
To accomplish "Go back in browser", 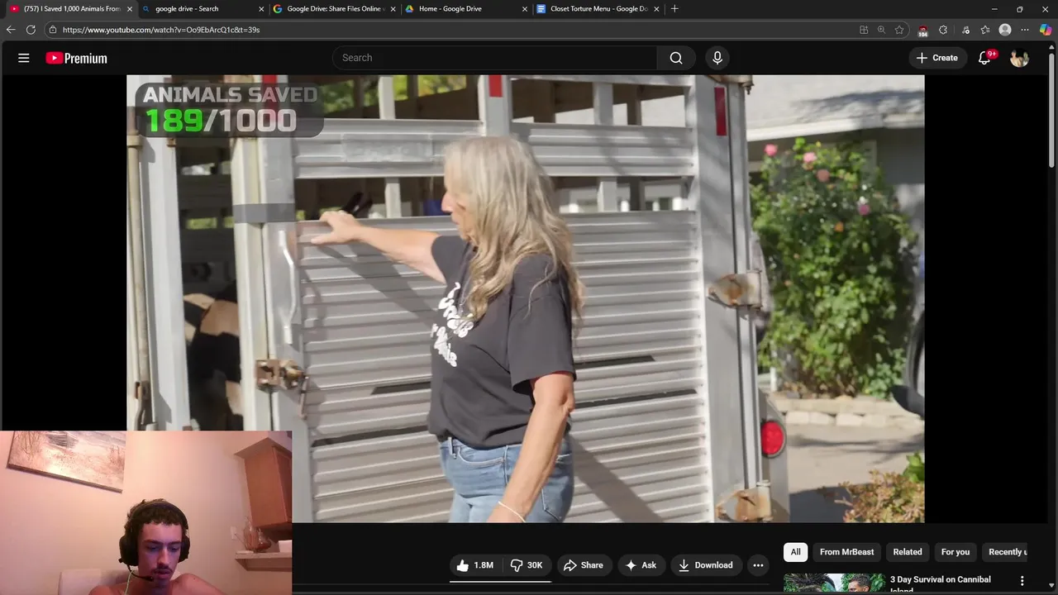I will pyautogui.click(x=11, y=30).
